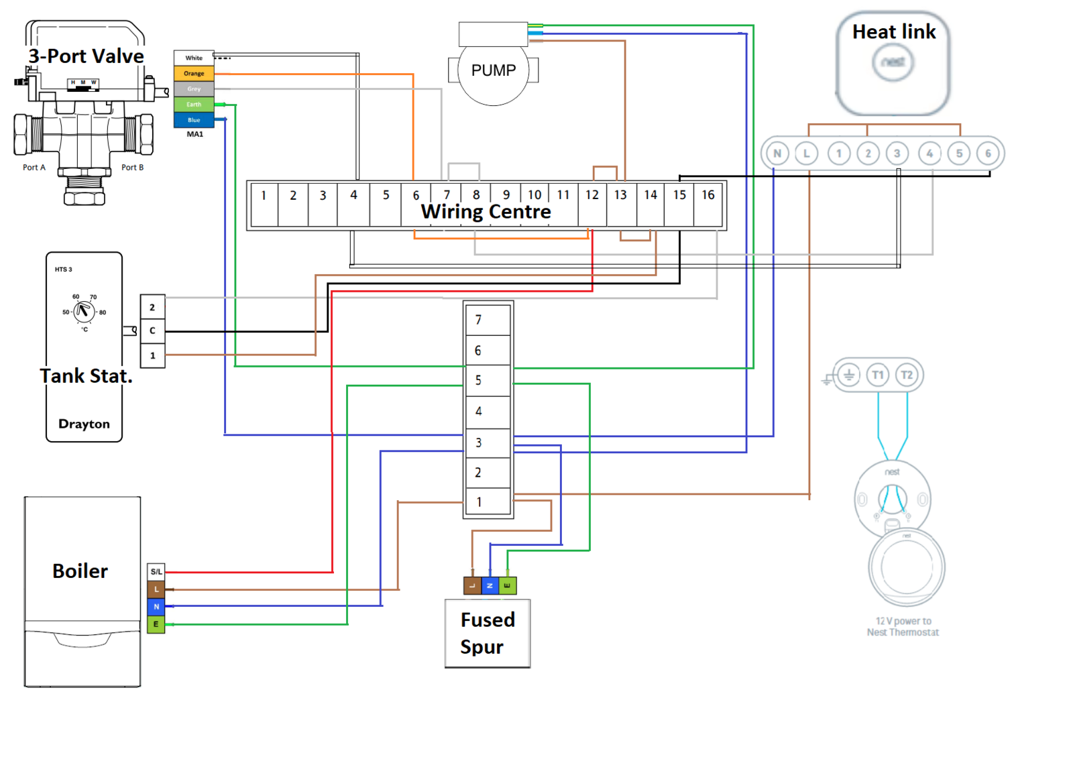Screen dimensions: 1073x759
Task: Click the Tank Stat temperature dial
Action: (x=84, y=310)
